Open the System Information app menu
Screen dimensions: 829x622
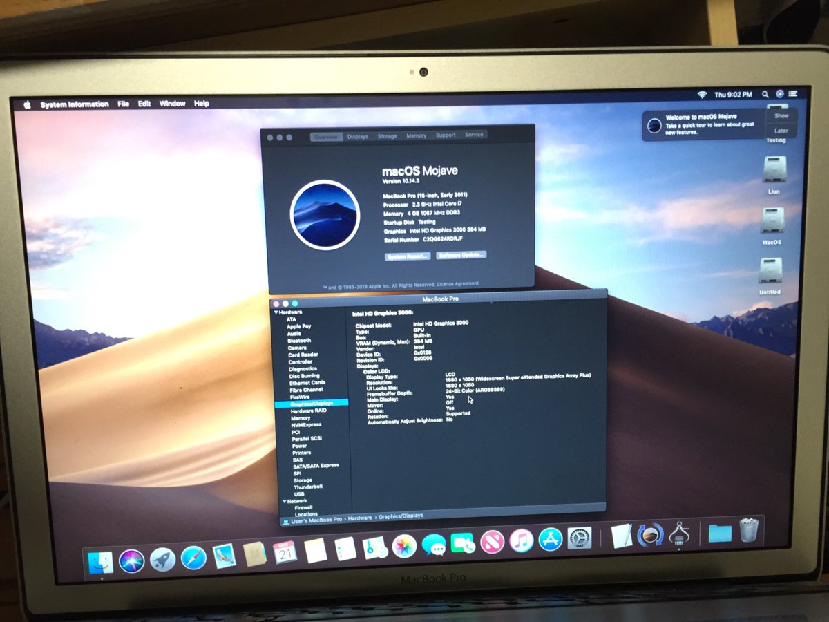74,104
